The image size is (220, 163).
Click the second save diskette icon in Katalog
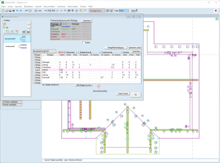[x=28, y=31]
